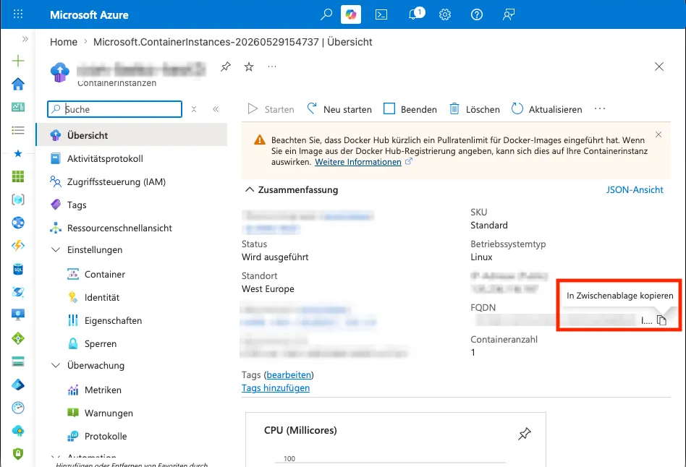Image resolution: width=686 pixels, height=467 pixels.
Task: Go to Home via the sidebar house icon
Action: [18, 84]
